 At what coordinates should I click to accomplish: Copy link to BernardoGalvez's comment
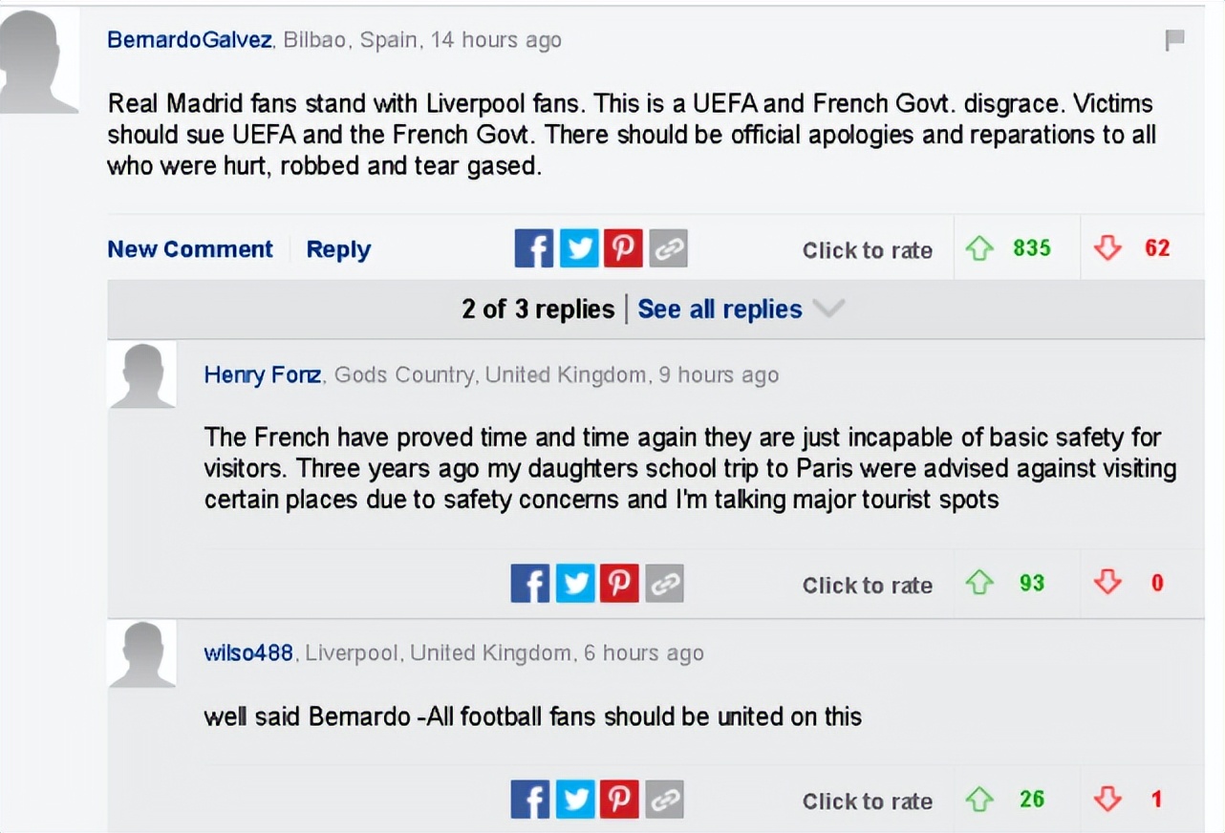[x=668, y=249]
